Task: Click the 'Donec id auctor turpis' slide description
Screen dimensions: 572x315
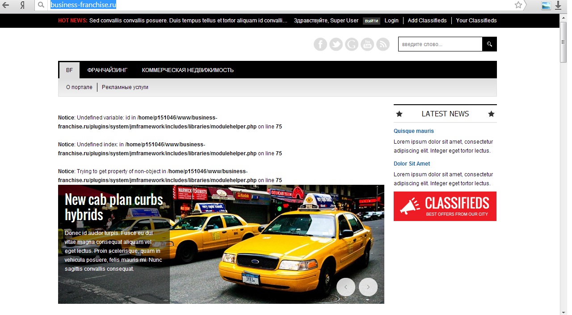Action: pyautogui.click(x=114, y=251)
